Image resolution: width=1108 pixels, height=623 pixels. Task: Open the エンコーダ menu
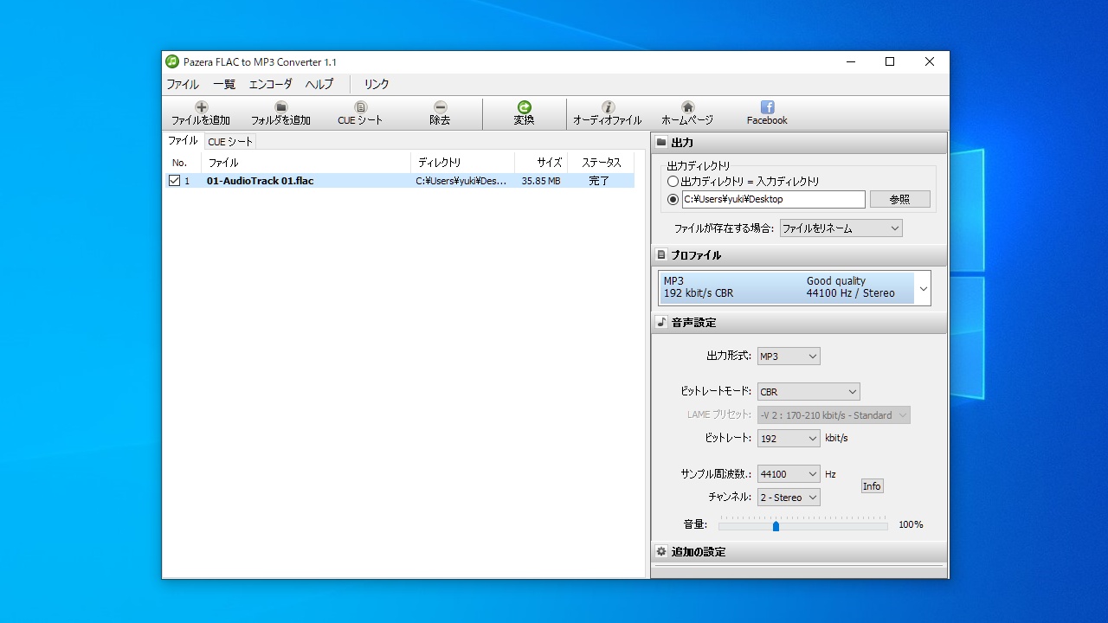pyautogui.click(x=270, y=84)
